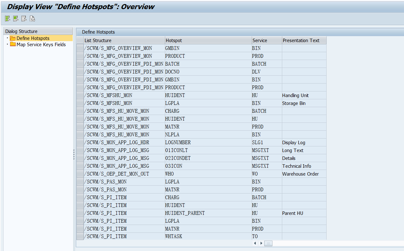Click the Deselect All toolbar icon
The width and height of the screenshot is (404, 251).
[x=24, y=19]
